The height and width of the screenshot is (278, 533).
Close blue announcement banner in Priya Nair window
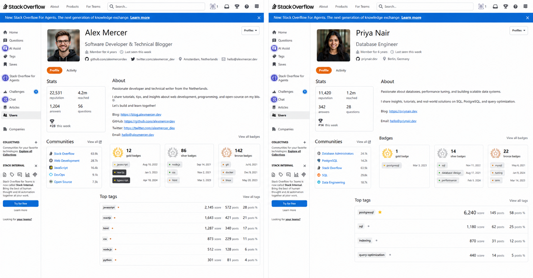[x=527, y=18]
